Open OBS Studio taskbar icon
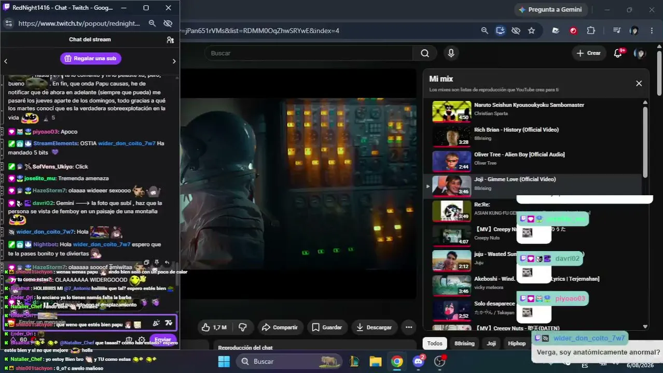Image resolution: width=663 pixels, height=373 pixels. (x=440, y=361)
